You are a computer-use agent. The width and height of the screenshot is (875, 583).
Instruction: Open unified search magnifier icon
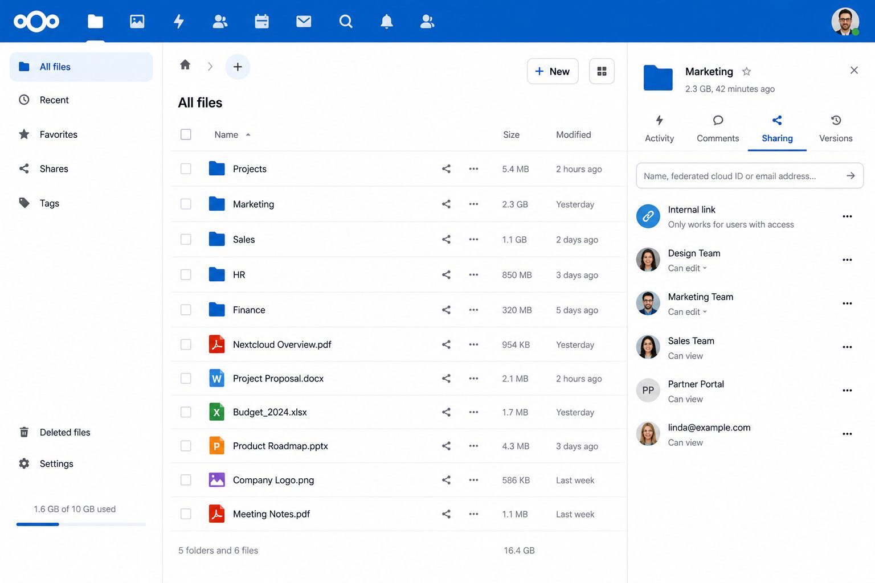tap(346, 22)
